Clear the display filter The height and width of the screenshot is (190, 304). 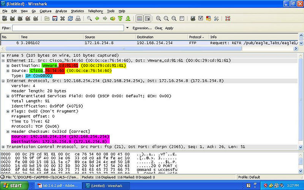point(158,28)
